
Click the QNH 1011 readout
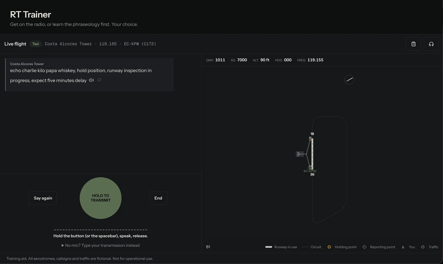tap(215, 60)
